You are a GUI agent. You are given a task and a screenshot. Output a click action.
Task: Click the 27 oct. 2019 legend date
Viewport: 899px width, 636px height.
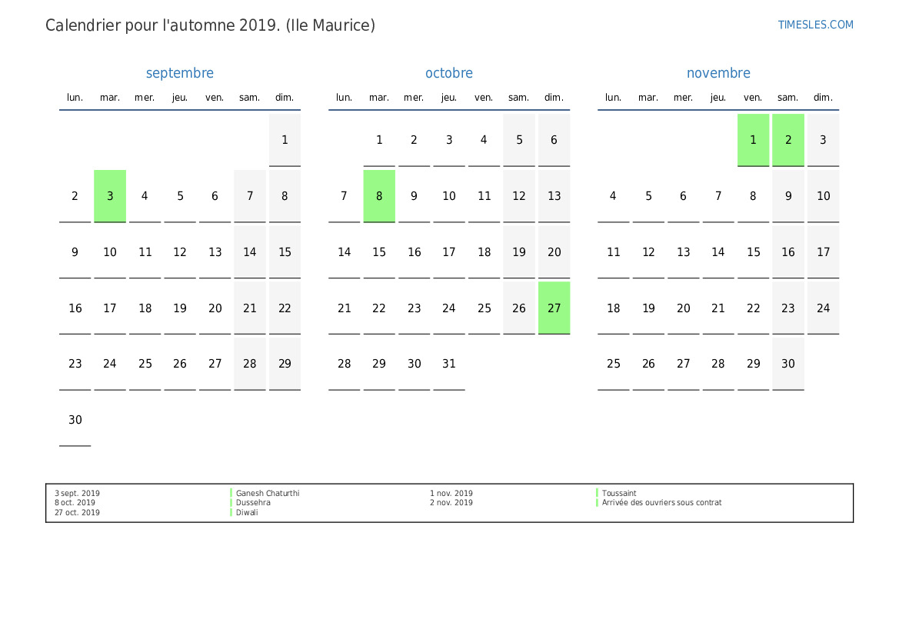click(77, 512)
